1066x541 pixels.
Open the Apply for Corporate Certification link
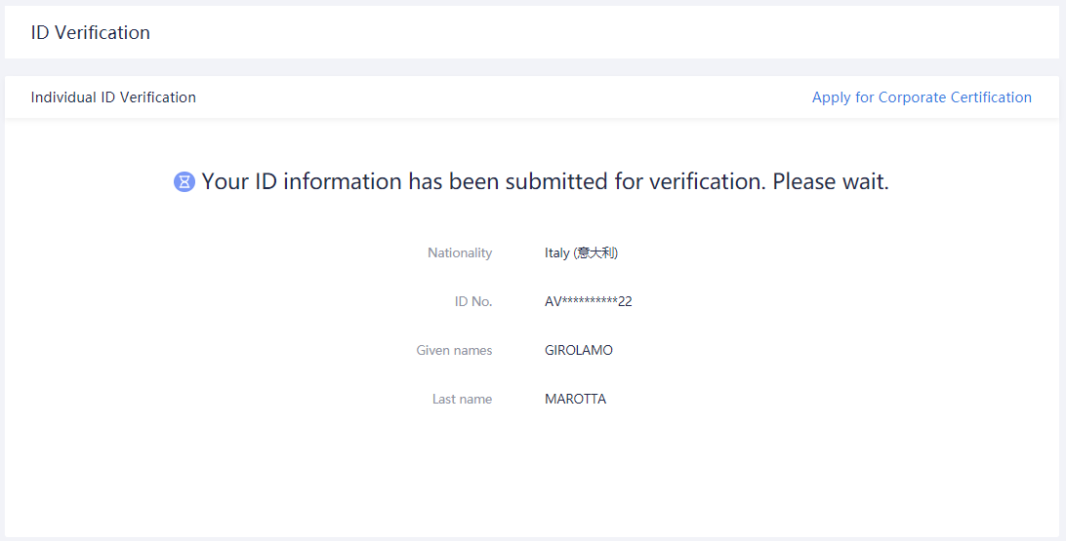coord(922,97)
